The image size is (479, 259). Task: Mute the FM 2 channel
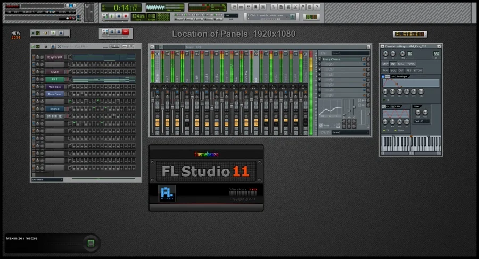pyautogui.click(x=34, y=79)
